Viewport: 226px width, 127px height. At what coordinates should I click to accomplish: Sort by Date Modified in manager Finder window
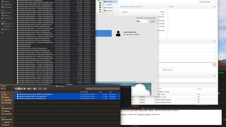pyautogui.click(x=84, y=92)
